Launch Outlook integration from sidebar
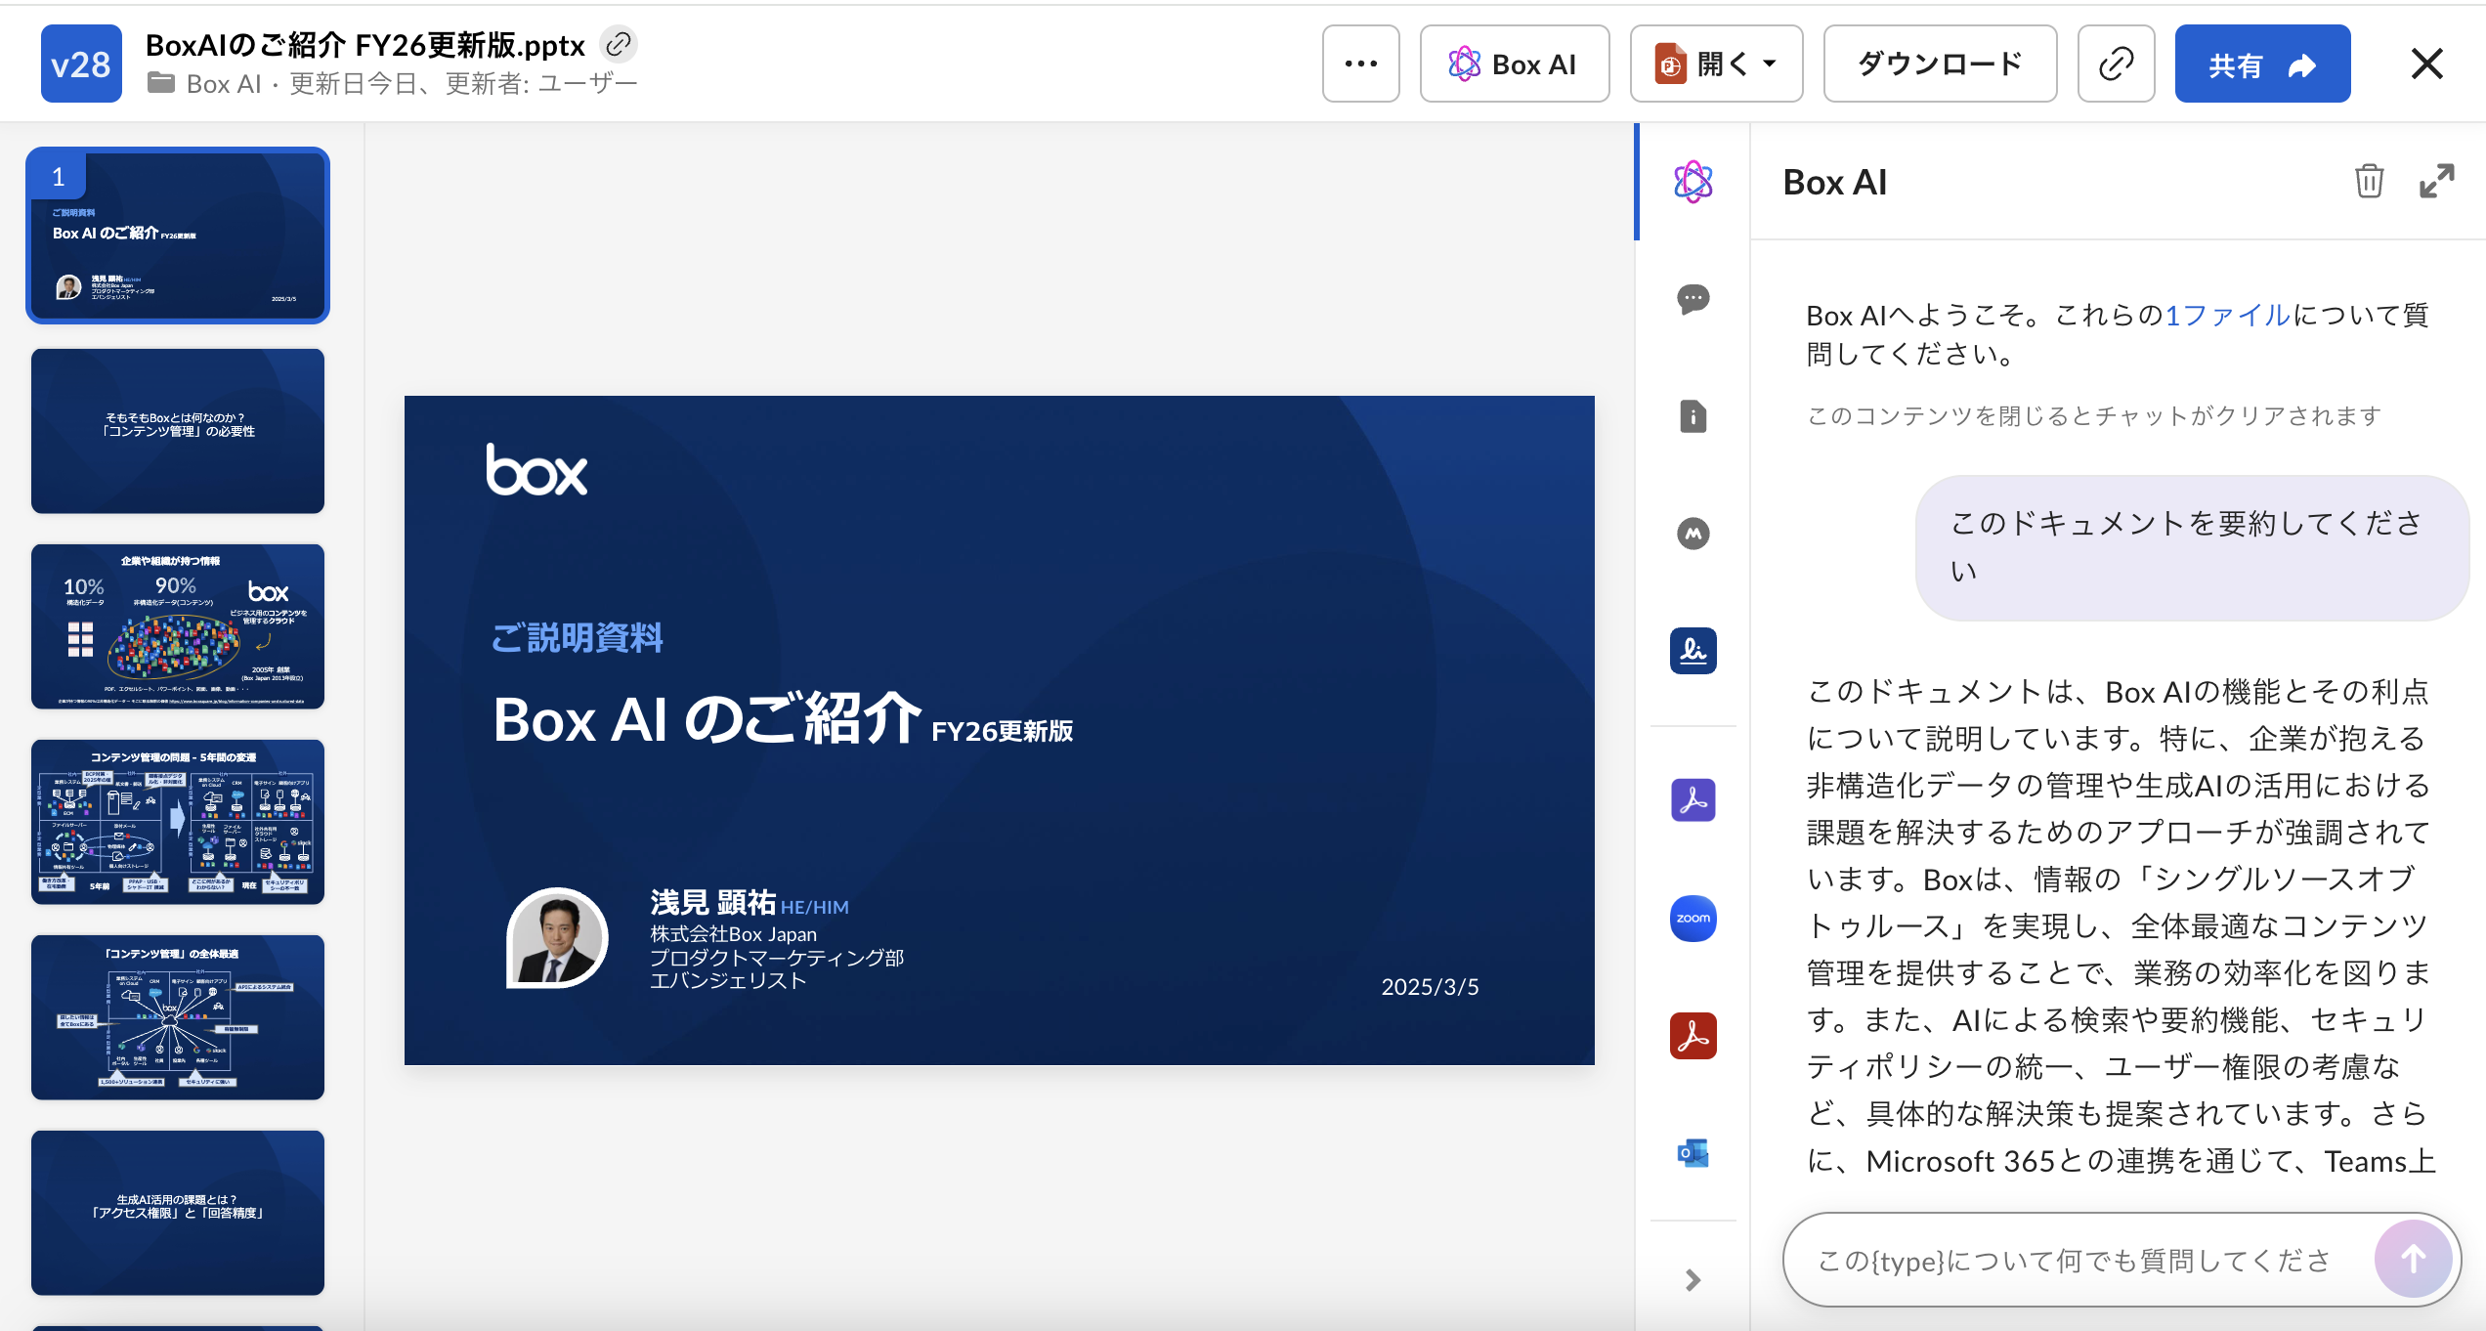This screenshot has height=1331, width=2486. [x=1693, y=1153]
